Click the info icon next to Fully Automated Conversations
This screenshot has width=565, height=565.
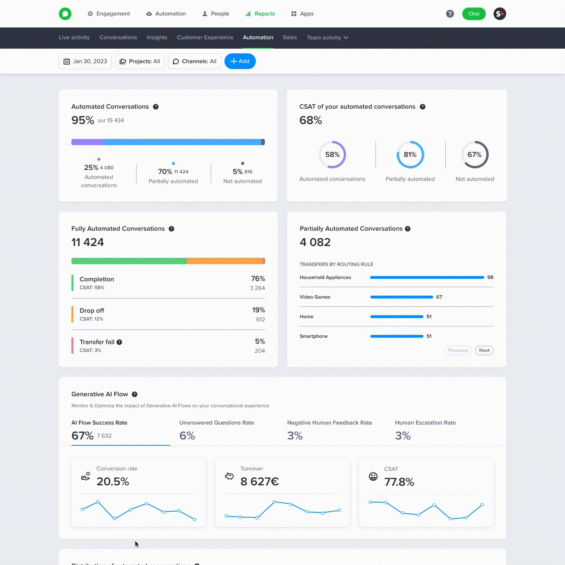click(171, 229)
